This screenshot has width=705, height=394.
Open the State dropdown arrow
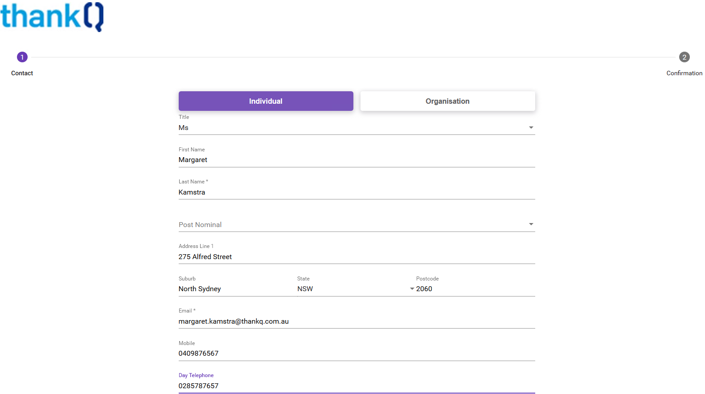point(412,289)
